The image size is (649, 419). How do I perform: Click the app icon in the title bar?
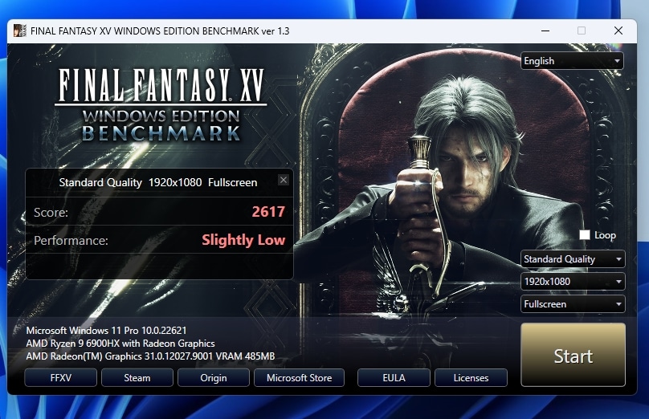click(x=19, y=31)
